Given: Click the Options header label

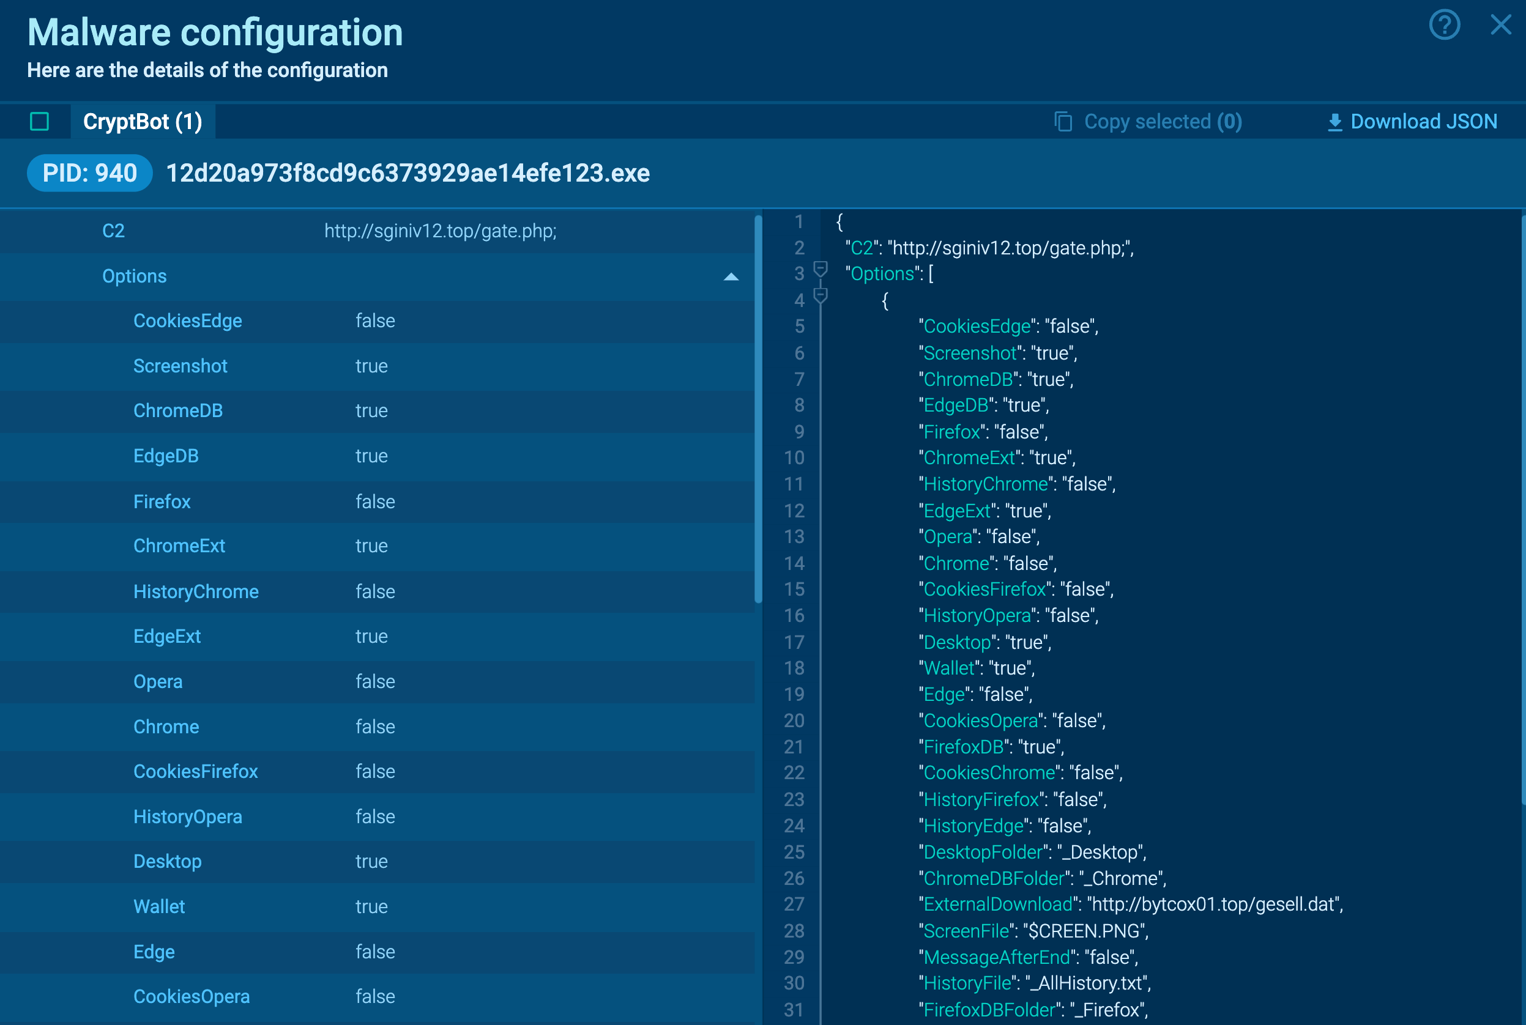Looking at the screenshot, I should [x=134, y=276].
